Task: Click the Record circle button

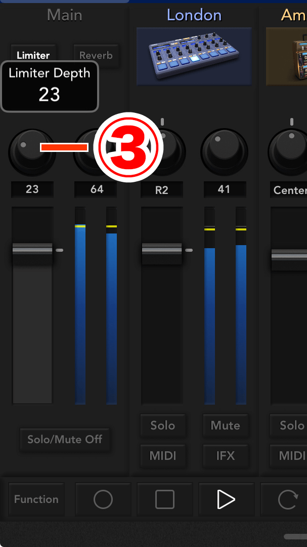Action: [103, 499]
